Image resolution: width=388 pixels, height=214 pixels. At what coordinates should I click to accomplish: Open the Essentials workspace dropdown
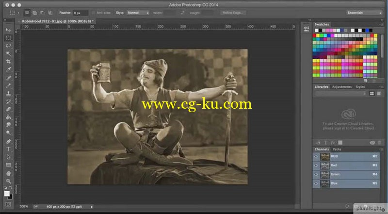[364, 13]
